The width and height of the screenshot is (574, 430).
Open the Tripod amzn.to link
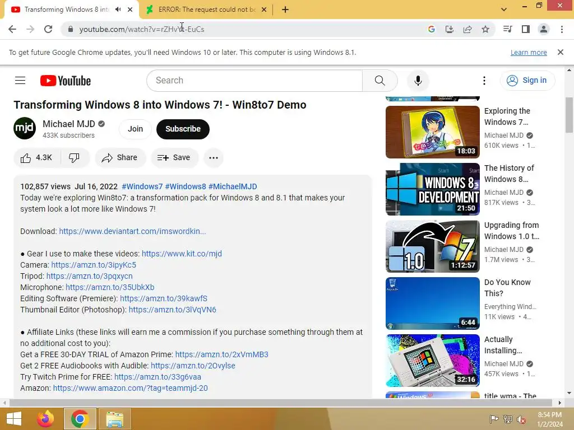point(89,276)
